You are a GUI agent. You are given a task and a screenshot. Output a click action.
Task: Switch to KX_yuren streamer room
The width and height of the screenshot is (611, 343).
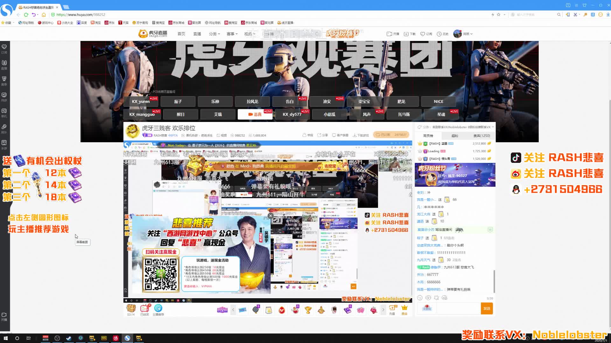point(141,102)
